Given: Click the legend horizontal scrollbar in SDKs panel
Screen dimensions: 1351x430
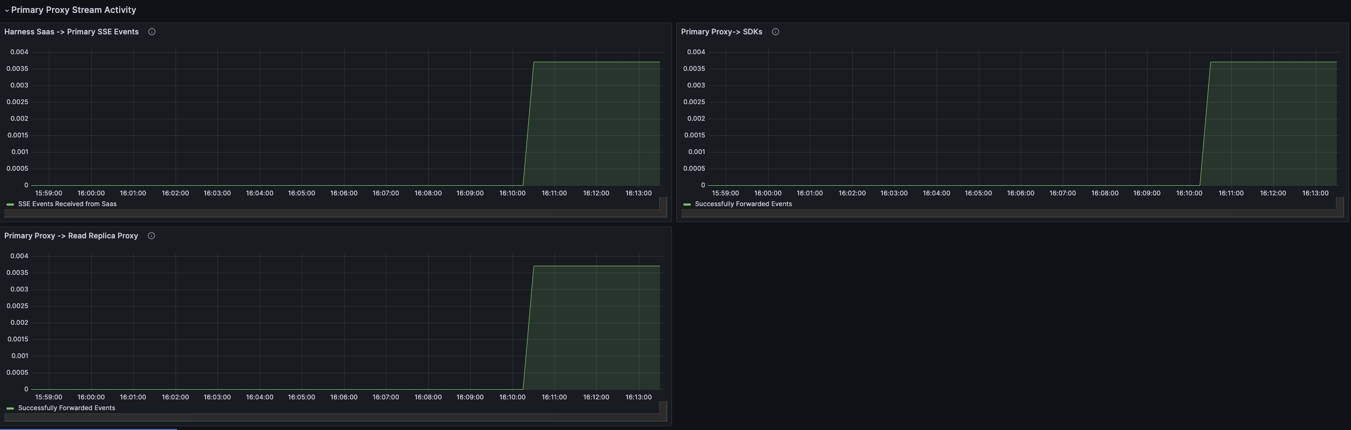Looking at the screenshot, I should [1009, 213].
